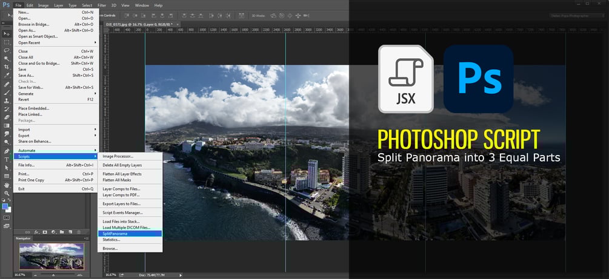Select the Move tool
Viewport: 609px width, 279px height.
click(x=7, y=34)
